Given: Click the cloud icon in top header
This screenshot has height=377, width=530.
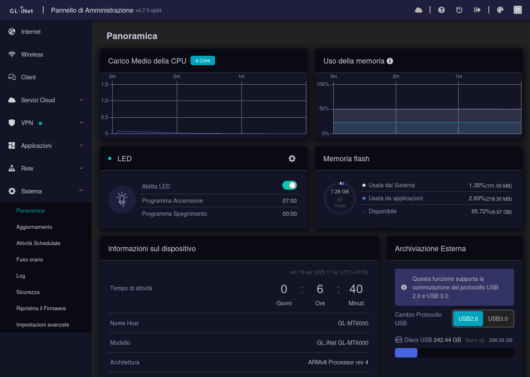Looking at the screenshot, I should click(419, 10).
